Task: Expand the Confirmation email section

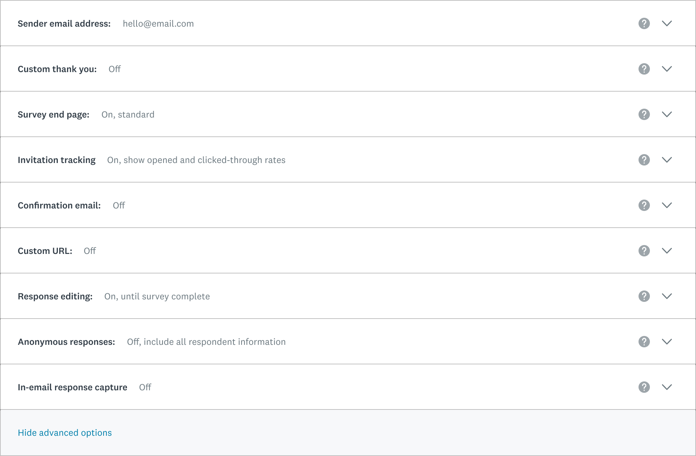Action: pos(667,205)
